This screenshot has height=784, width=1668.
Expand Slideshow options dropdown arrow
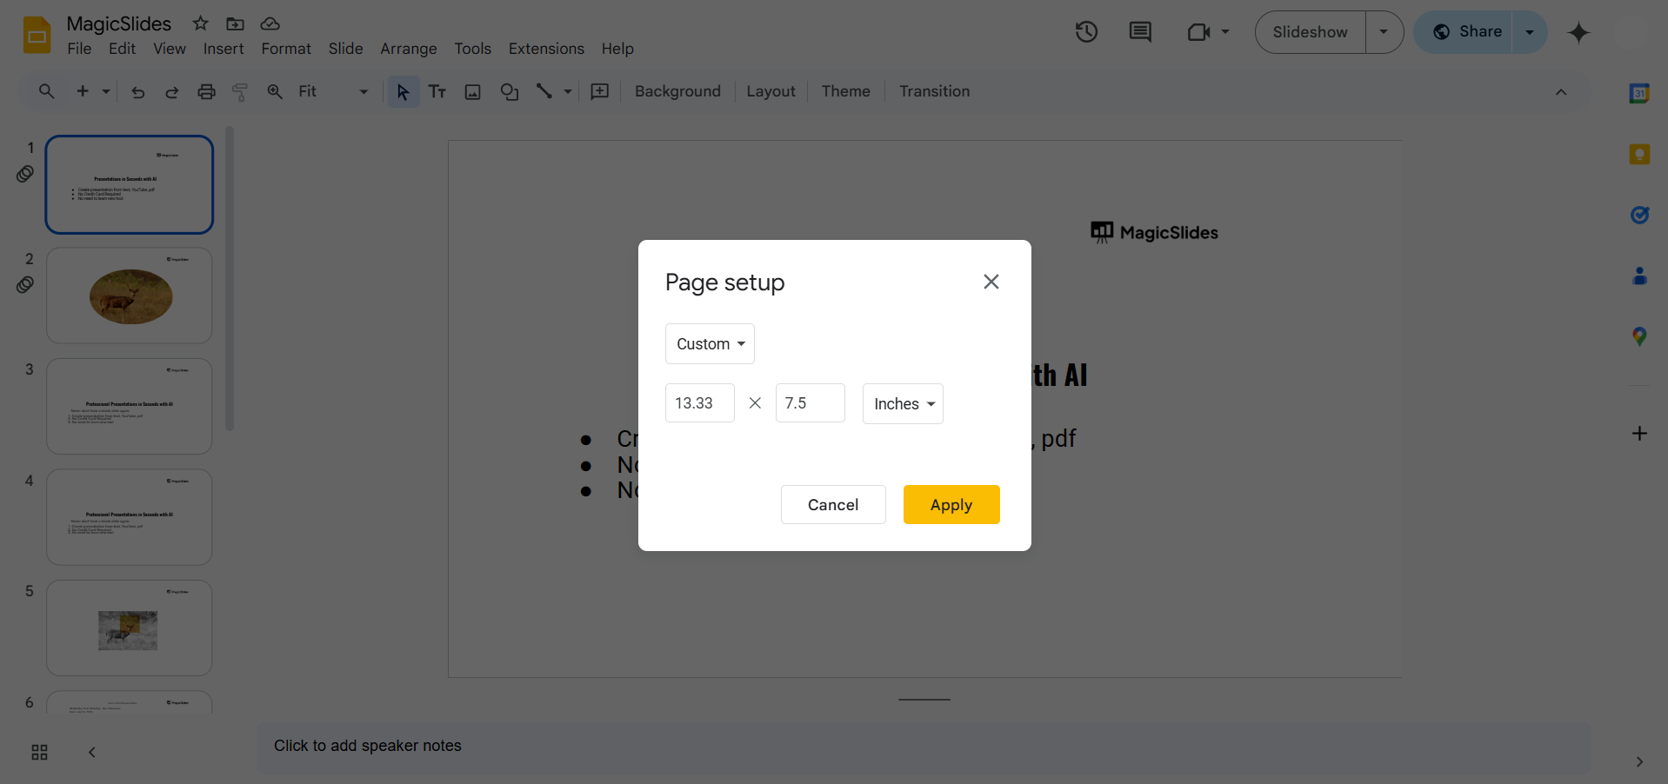[x=1384, y=32]
